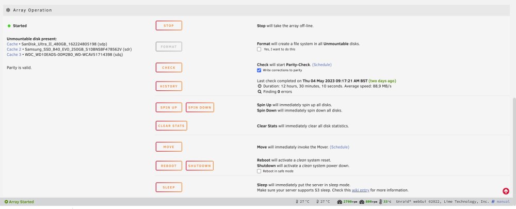The width and height of the screenshot is (516, 209).
Task: Click the CLEAR STATS button
Action: (171, 126)
